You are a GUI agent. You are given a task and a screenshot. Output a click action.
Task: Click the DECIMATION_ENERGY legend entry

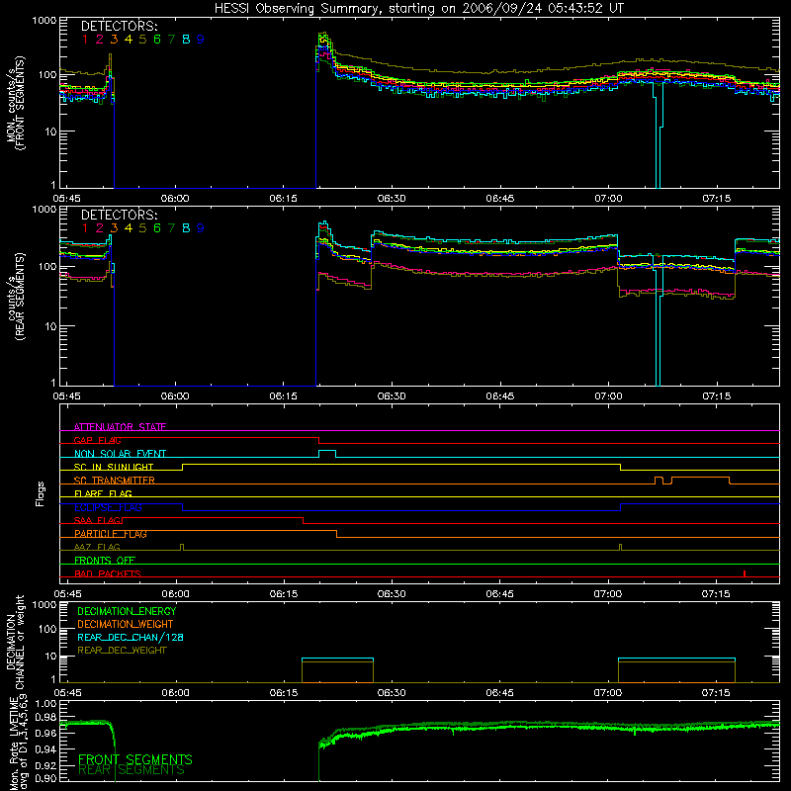point(127,611)
